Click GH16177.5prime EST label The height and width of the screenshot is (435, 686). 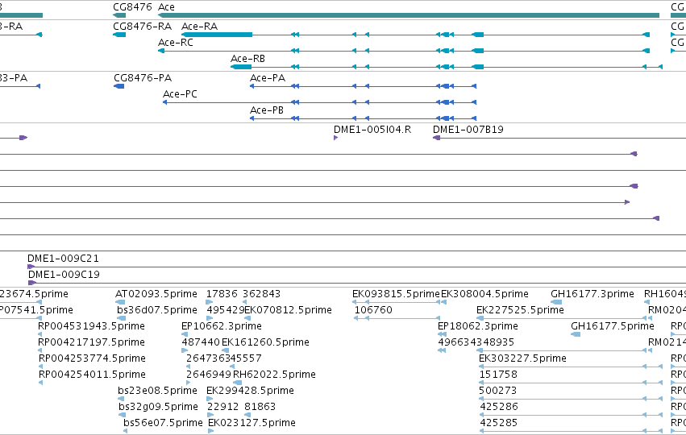click(x=613, y=326)
